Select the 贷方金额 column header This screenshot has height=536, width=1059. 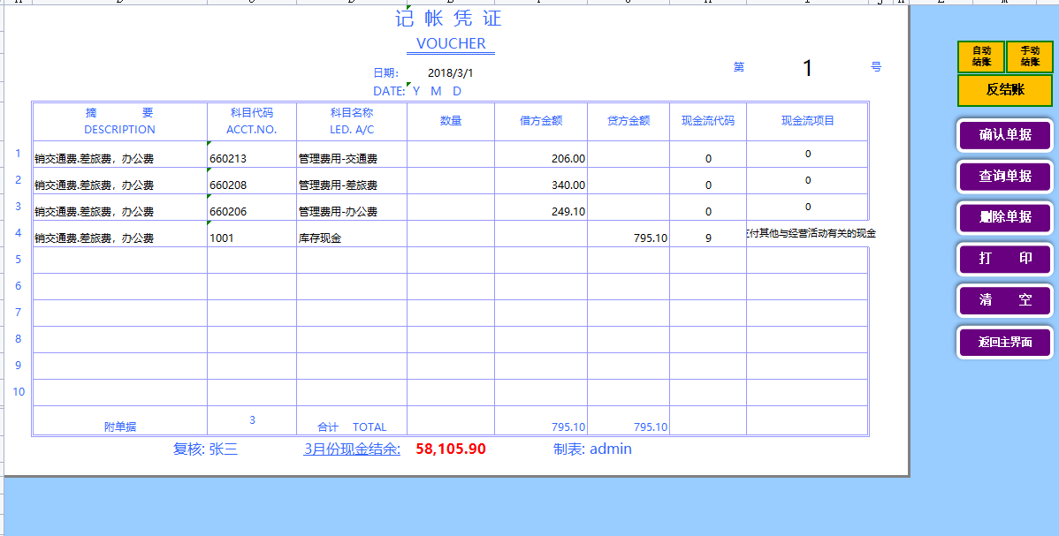point(629,122)
